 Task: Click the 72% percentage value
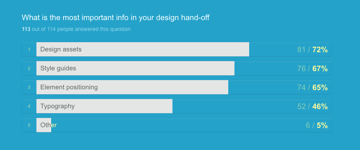click(320, 49)
